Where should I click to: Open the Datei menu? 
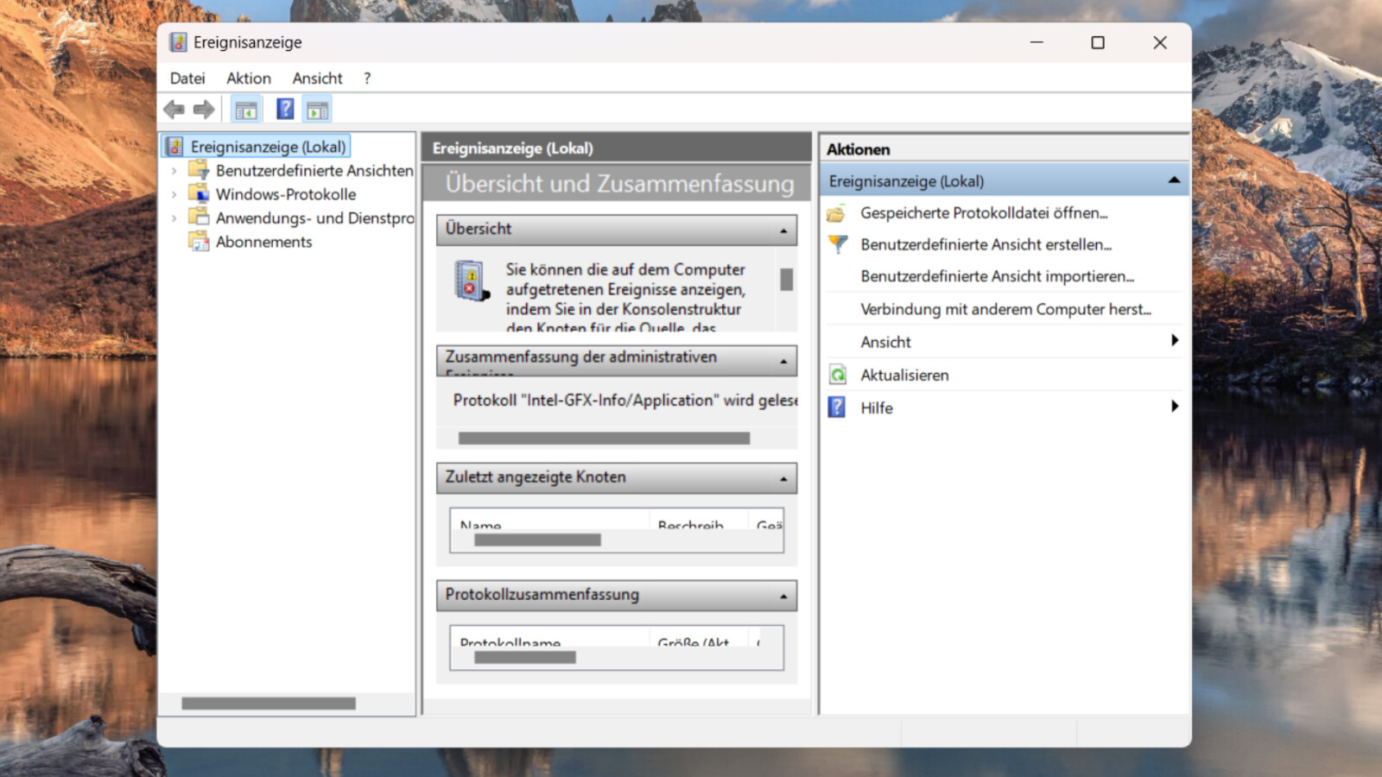(x=187, y=79)
